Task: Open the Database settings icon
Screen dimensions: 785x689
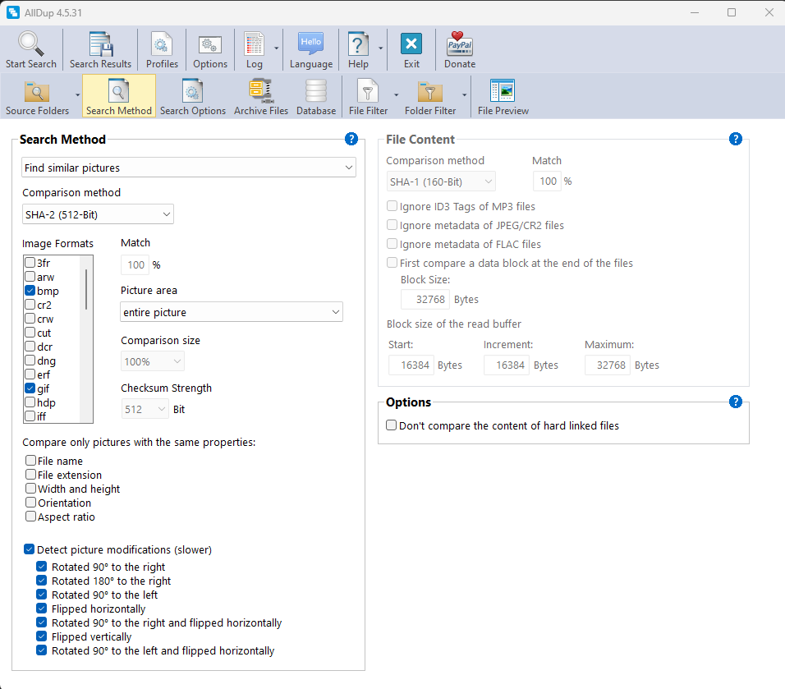Action: coord(316,91)
